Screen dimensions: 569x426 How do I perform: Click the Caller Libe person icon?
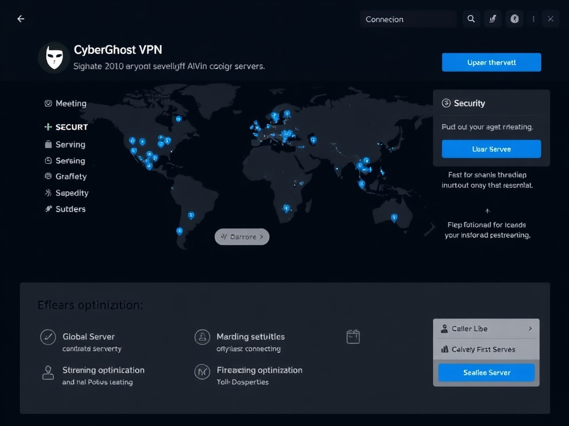pyautogui.click(x=444, y=328)
